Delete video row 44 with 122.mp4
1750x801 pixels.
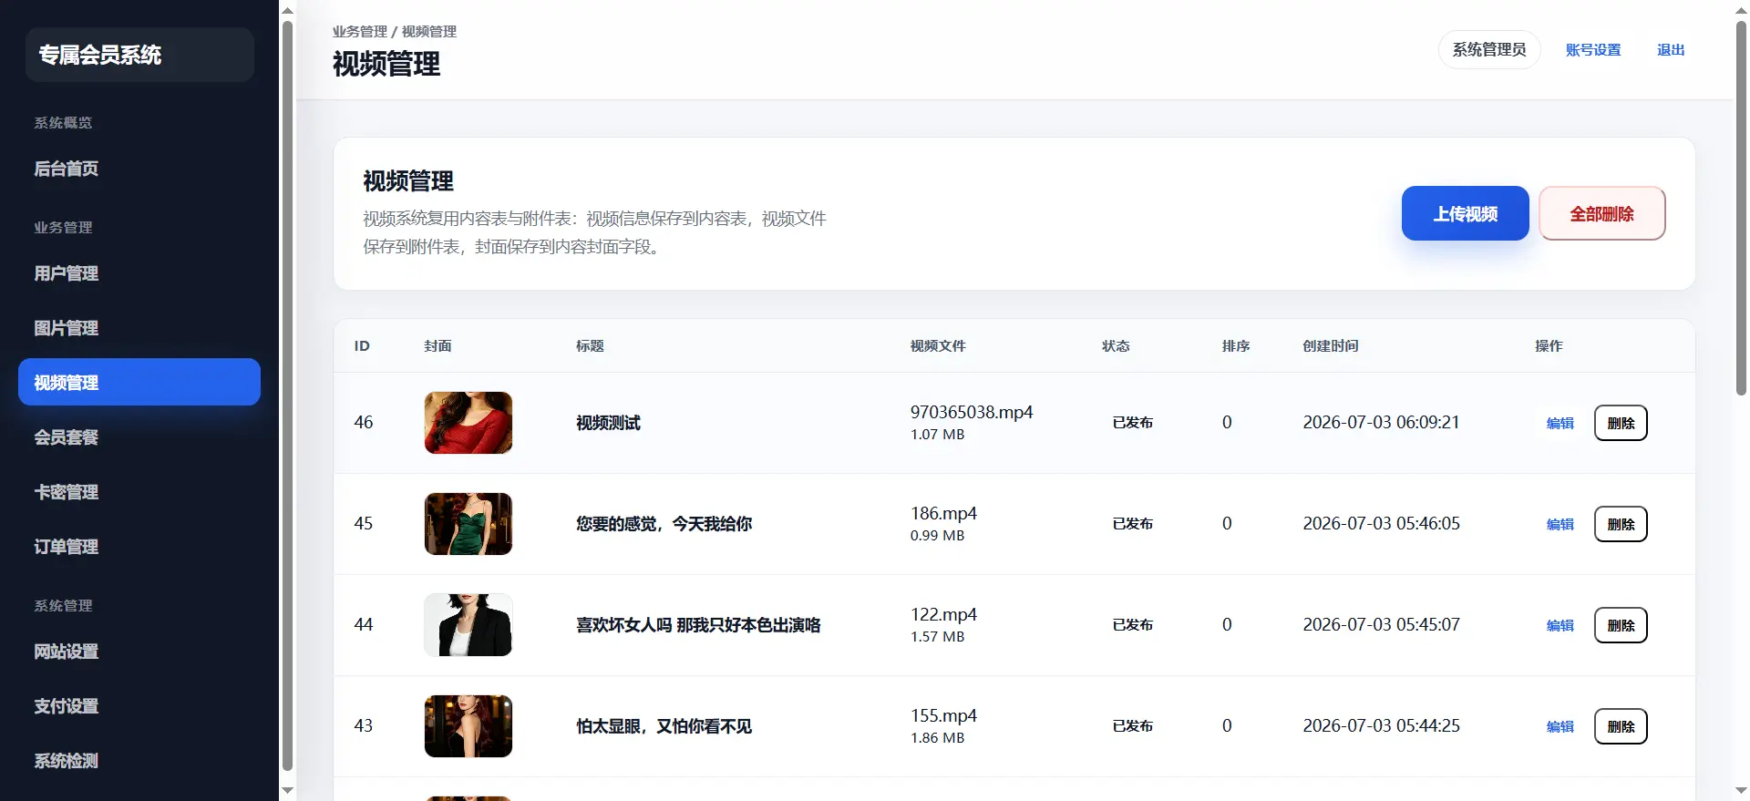click(x=1621, y=625)
